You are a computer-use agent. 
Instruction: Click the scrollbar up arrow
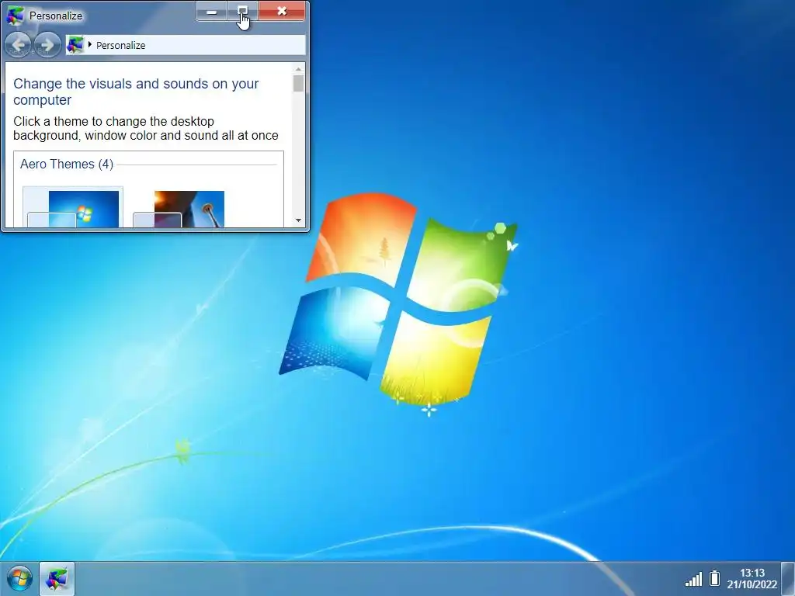click(298, 69)
